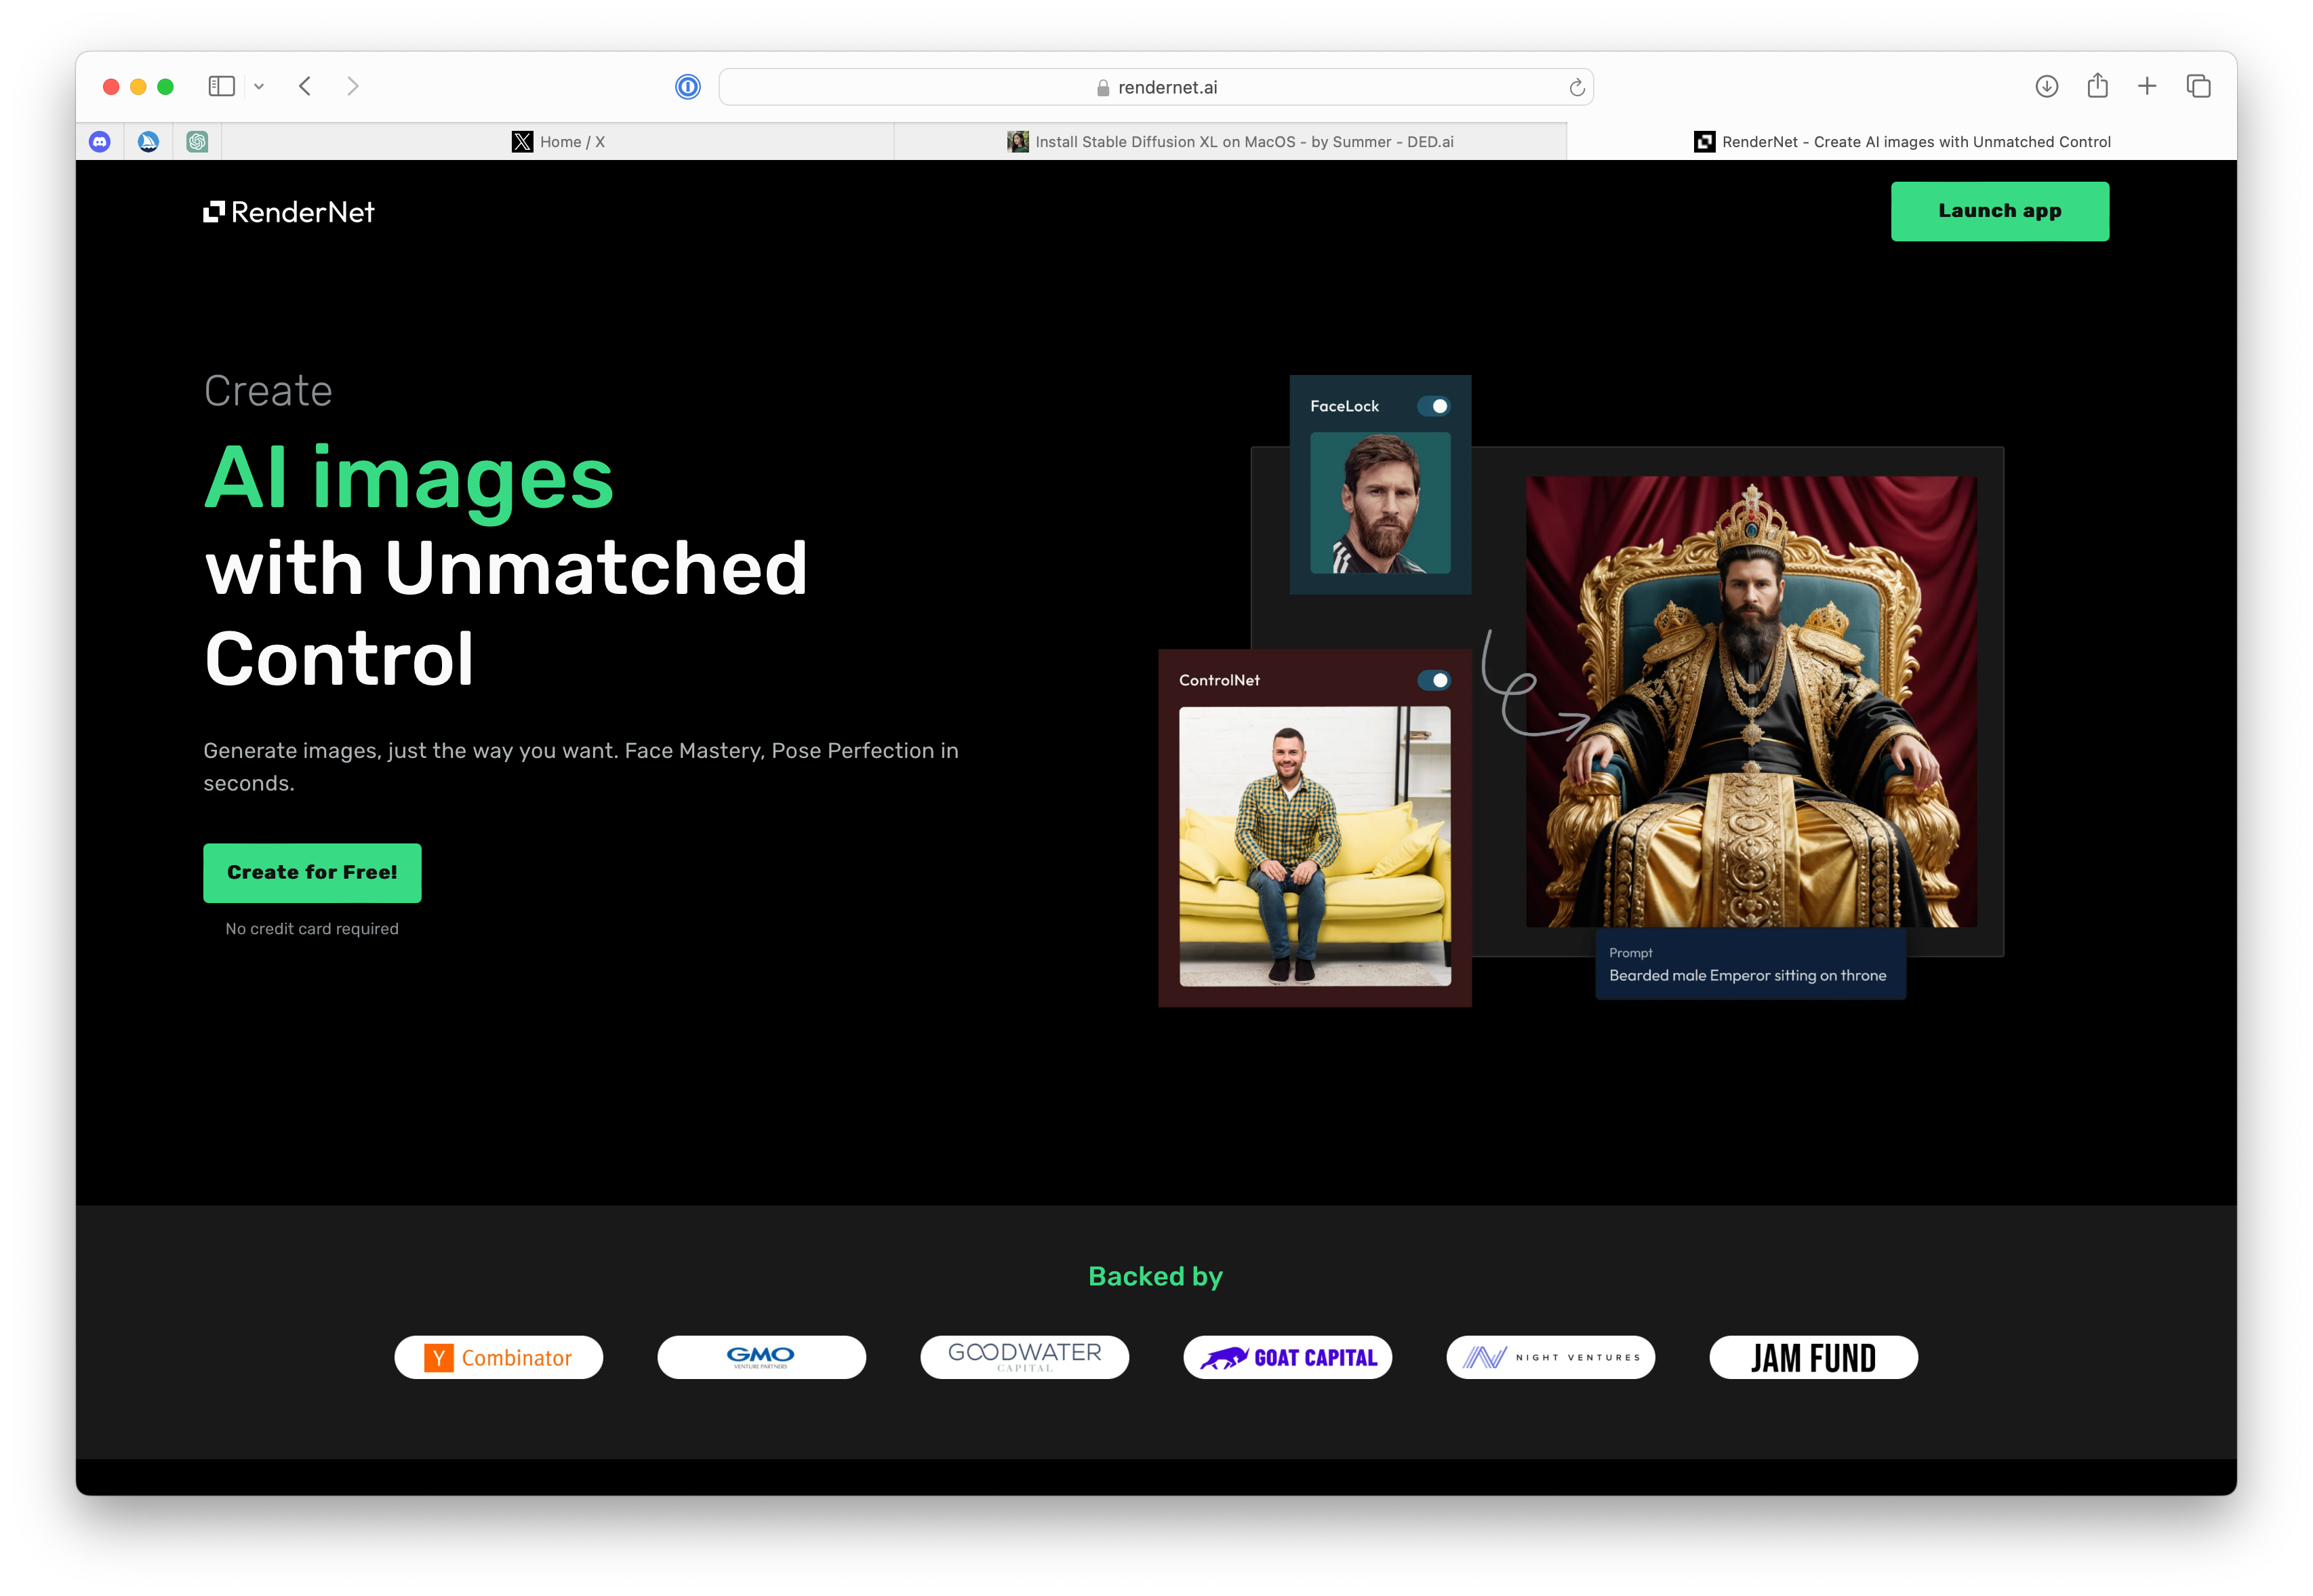Toggle the FaceLock switch
Viewport: 2313px width, 1596px height.
(x=1433, y=406)
